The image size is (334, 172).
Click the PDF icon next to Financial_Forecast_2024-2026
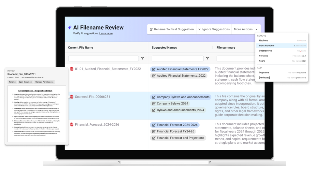coord(72,125)
